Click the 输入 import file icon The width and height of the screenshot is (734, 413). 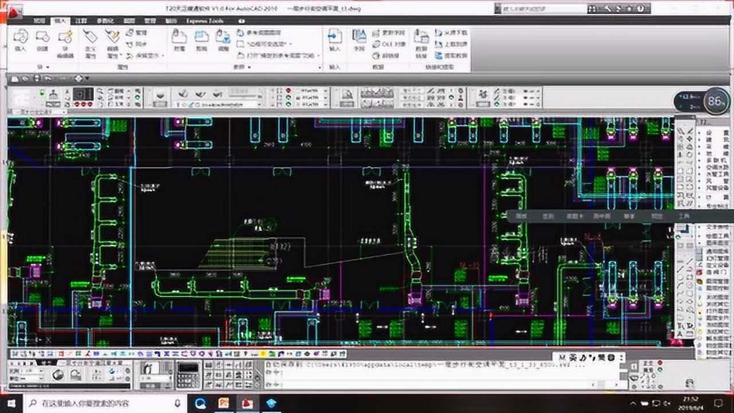coord(335,37)
